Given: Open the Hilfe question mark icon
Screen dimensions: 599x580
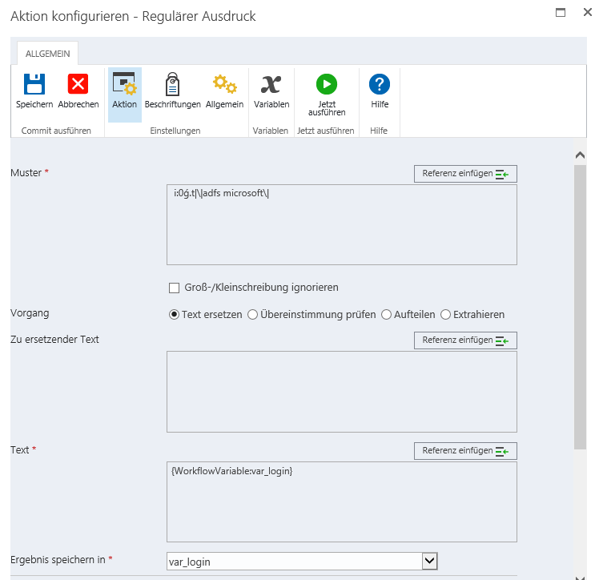Looking at the screenshot, I should 380,84.
